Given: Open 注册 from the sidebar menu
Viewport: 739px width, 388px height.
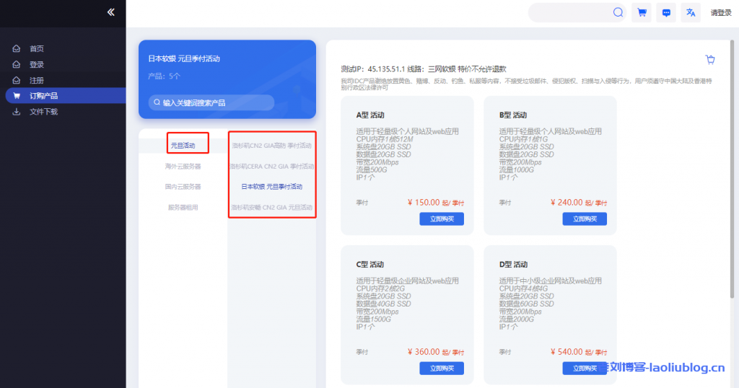Looking at the screenshot, I should click(37, 80).
